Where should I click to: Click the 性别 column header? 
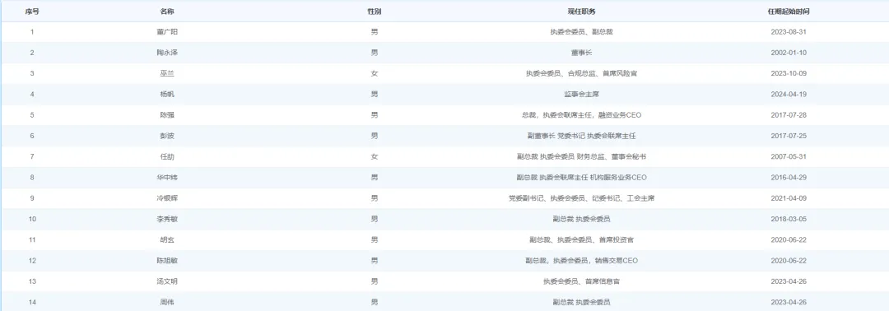(375, 12)
